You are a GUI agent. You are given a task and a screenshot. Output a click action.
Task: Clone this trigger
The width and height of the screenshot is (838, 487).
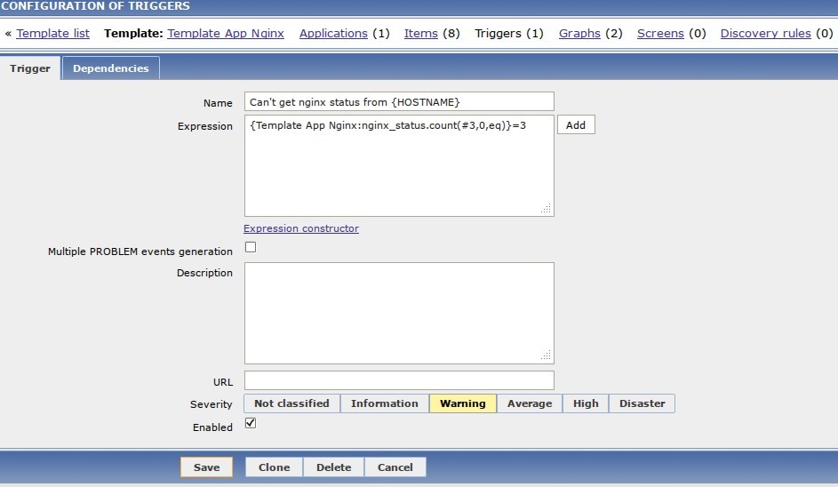click(x=275, y=467)
